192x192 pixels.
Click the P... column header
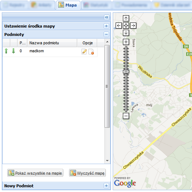23,43
